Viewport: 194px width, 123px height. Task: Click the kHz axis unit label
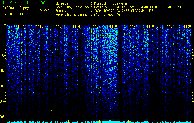(3, 25)
